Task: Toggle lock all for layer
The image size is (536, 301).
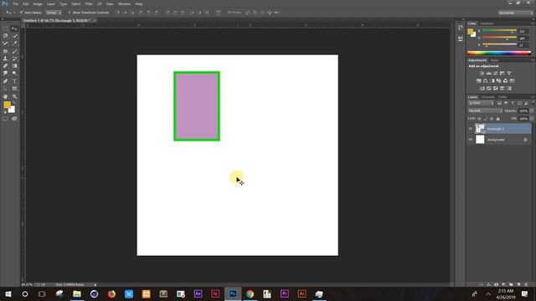Action: (x=498, y=119)
